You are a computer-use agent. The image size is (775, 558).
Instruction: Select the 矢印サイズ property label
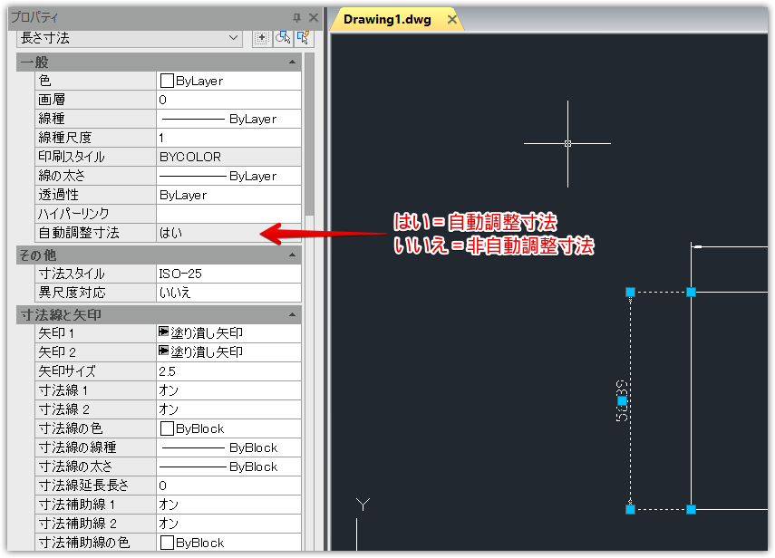(x=96, y=371)
